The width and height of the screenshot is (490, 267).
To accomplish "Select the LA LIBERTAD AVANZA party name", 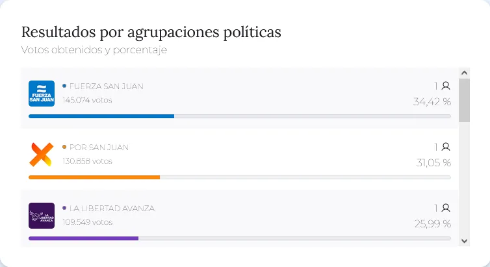I will coord(112,208).
